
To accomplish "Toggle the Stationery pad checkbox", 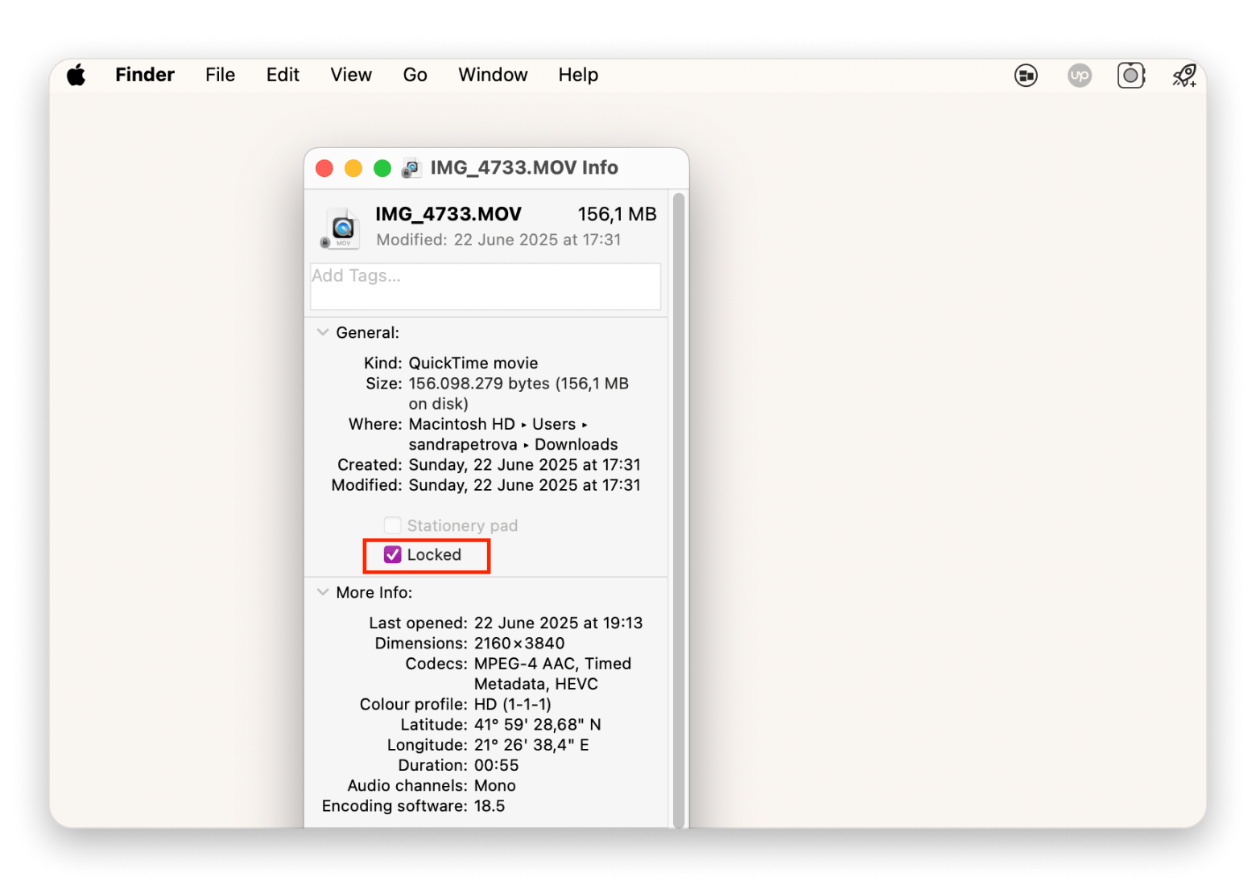I will pyautogui.click(x=393, y=526).
